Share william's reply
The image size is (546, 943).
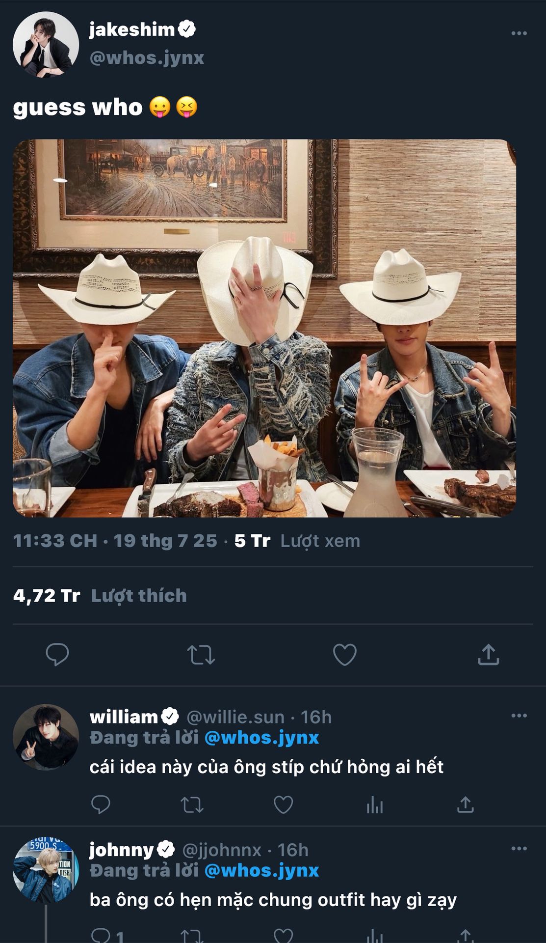[465, 804]
